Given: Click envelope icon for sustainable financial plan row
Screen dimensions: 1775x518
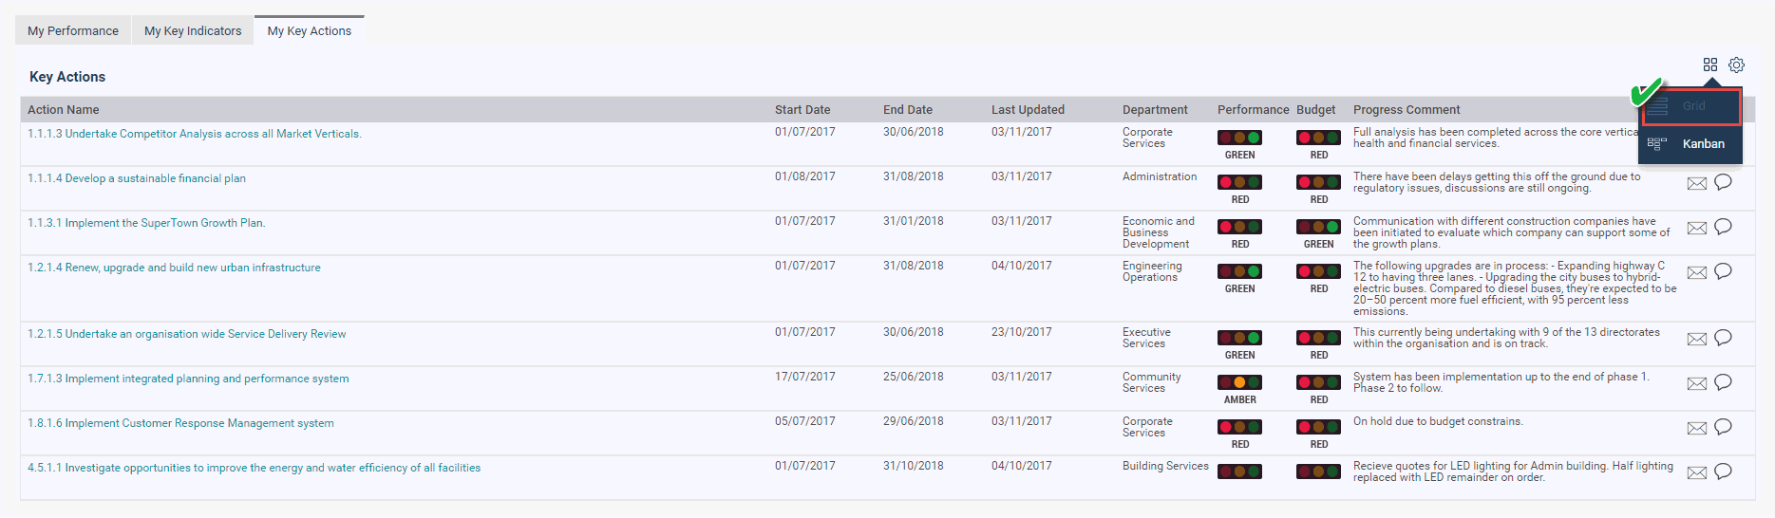Looking at the screenshot, I should point(1697,183).
